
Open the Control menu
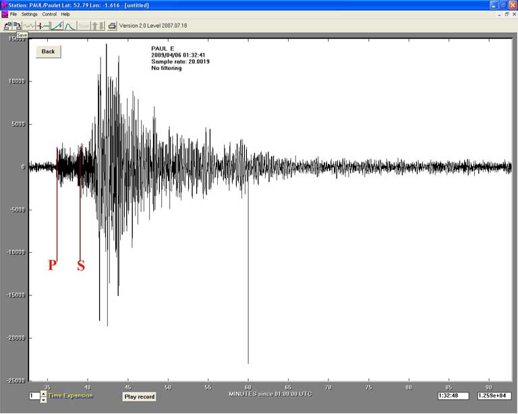(x=49, y=14)
